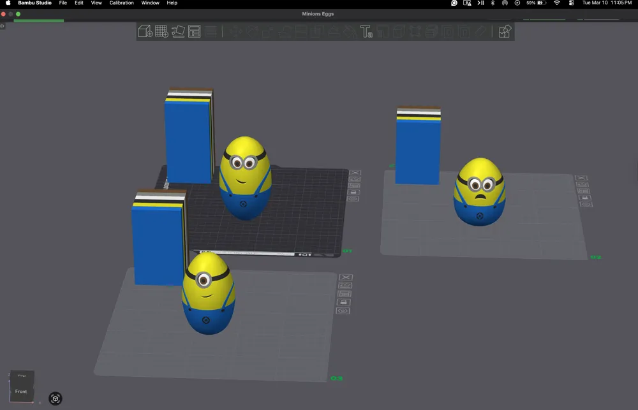Viewport: 638px width, 410px height.
Task: Arrange objects on plate 01
Action: click(x=354, y=186)
